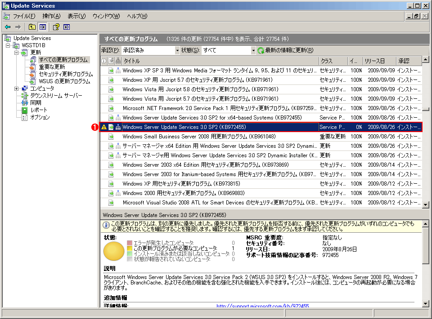This screenshot has height=319, width=432.
Task: Select オプション in the tree
Action: [40, 117]
